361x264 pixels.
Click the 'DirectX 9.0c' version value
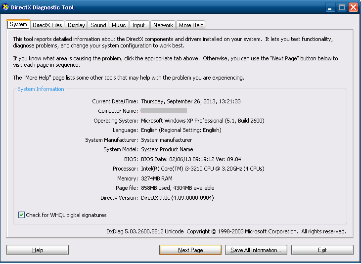pos(177,198)
